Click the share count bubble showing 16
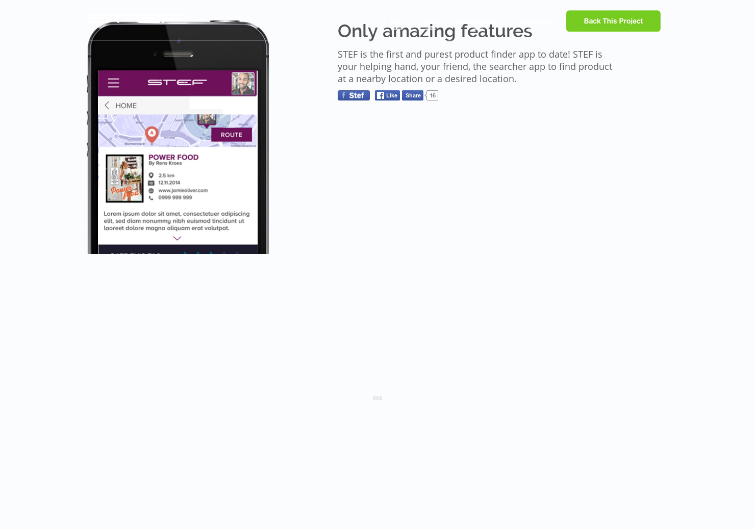Screen dimensions: 755x529 pos(432,95)
